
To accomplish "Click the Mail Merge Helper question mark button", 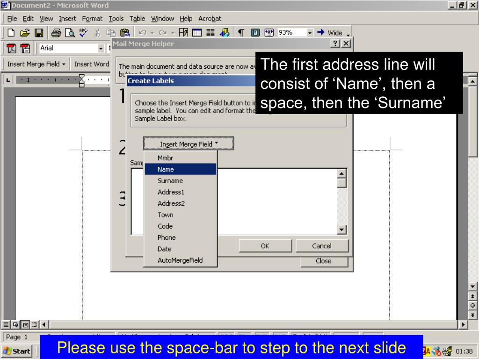I will [335, 43].
